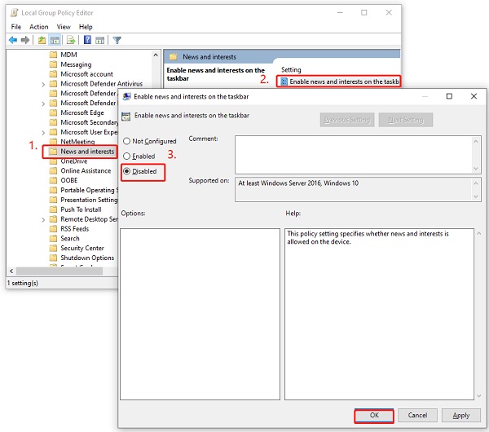Click the Microsoft Edge folder icon

(53, 112)
